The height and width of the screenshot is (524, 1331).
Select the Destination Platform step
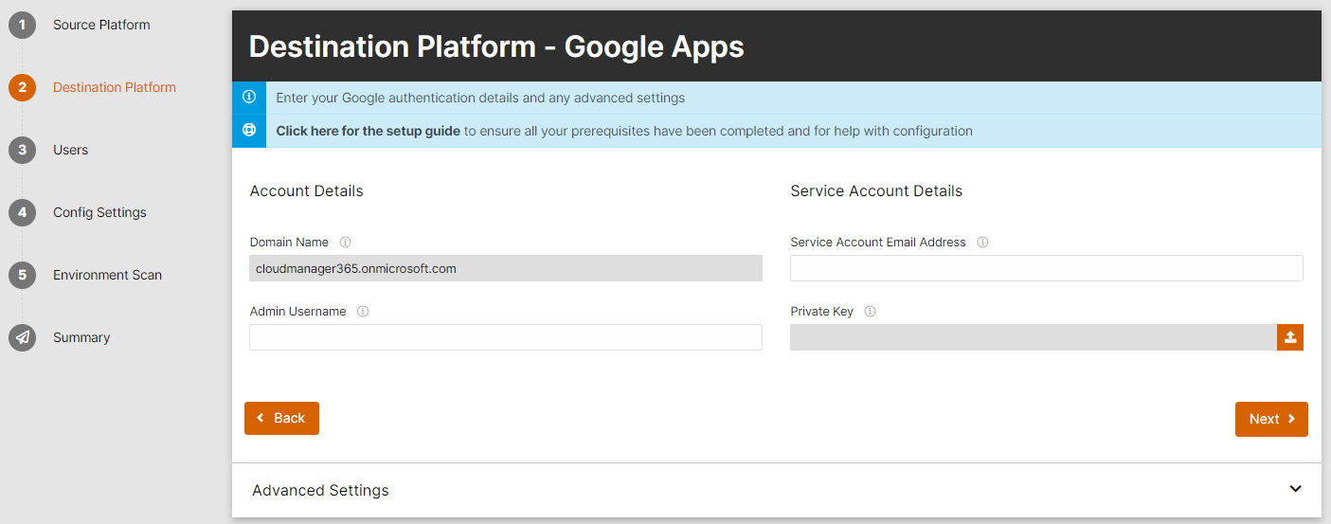click(115, 88)
